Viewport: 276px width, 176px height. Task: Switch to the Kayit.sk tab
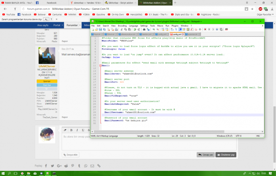(x=97, y=34)
